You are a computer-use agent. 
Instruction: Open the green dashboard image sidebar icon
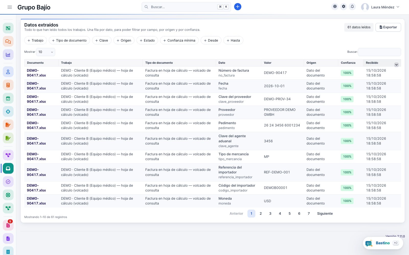8,28
